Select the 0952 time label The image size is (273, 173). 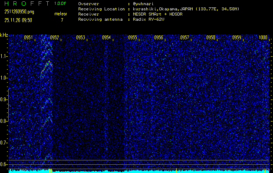point(54,38)
